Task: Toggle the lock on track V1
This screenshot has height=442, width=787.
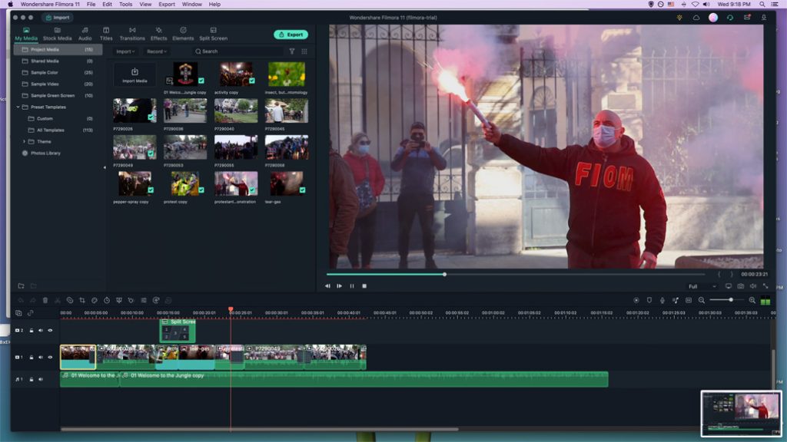Action: (x=32, y=357)
